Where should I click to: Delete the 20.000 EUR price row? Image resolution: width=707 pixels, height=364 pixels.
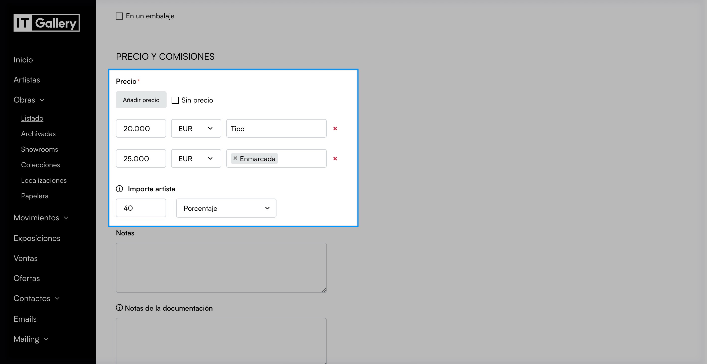(x=335, y=129)
